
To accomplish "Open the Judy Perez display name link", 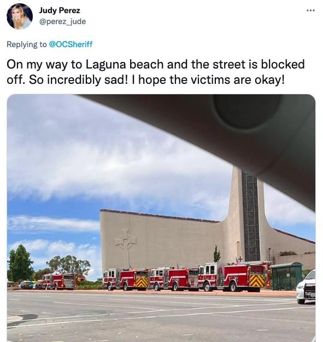I will coord(60,10).
